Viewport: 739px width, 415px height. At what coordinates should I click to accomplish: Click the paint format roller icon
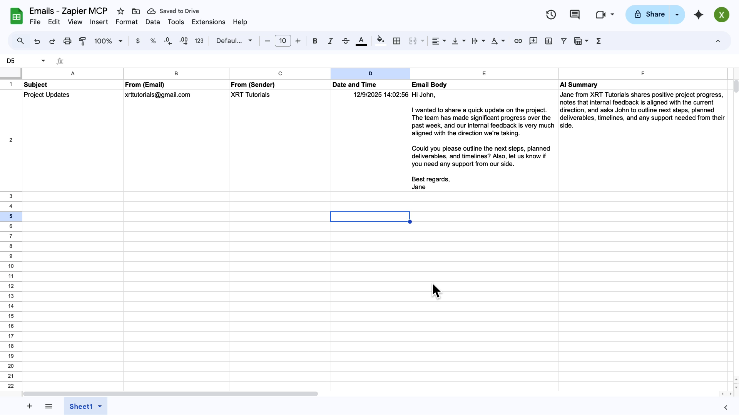tap(82, 41)
